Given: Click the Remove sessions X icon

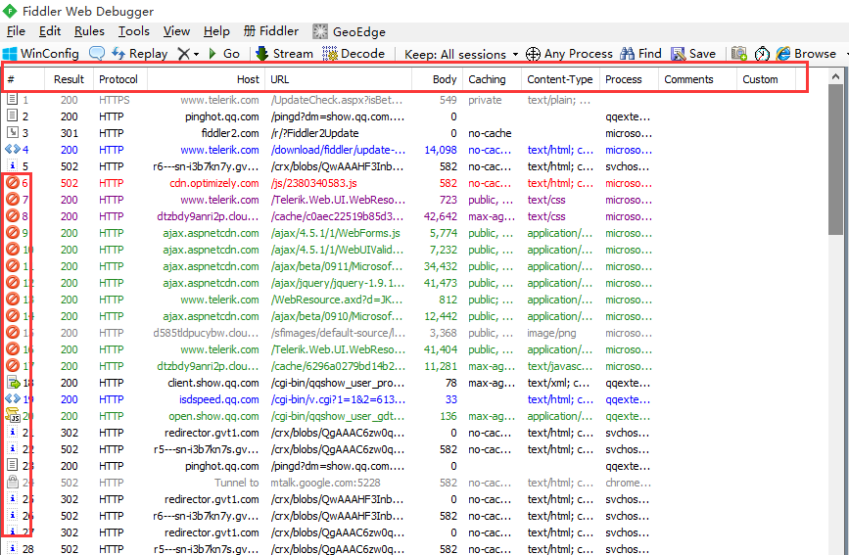Looking at the screenshot, I should (184, 54).
